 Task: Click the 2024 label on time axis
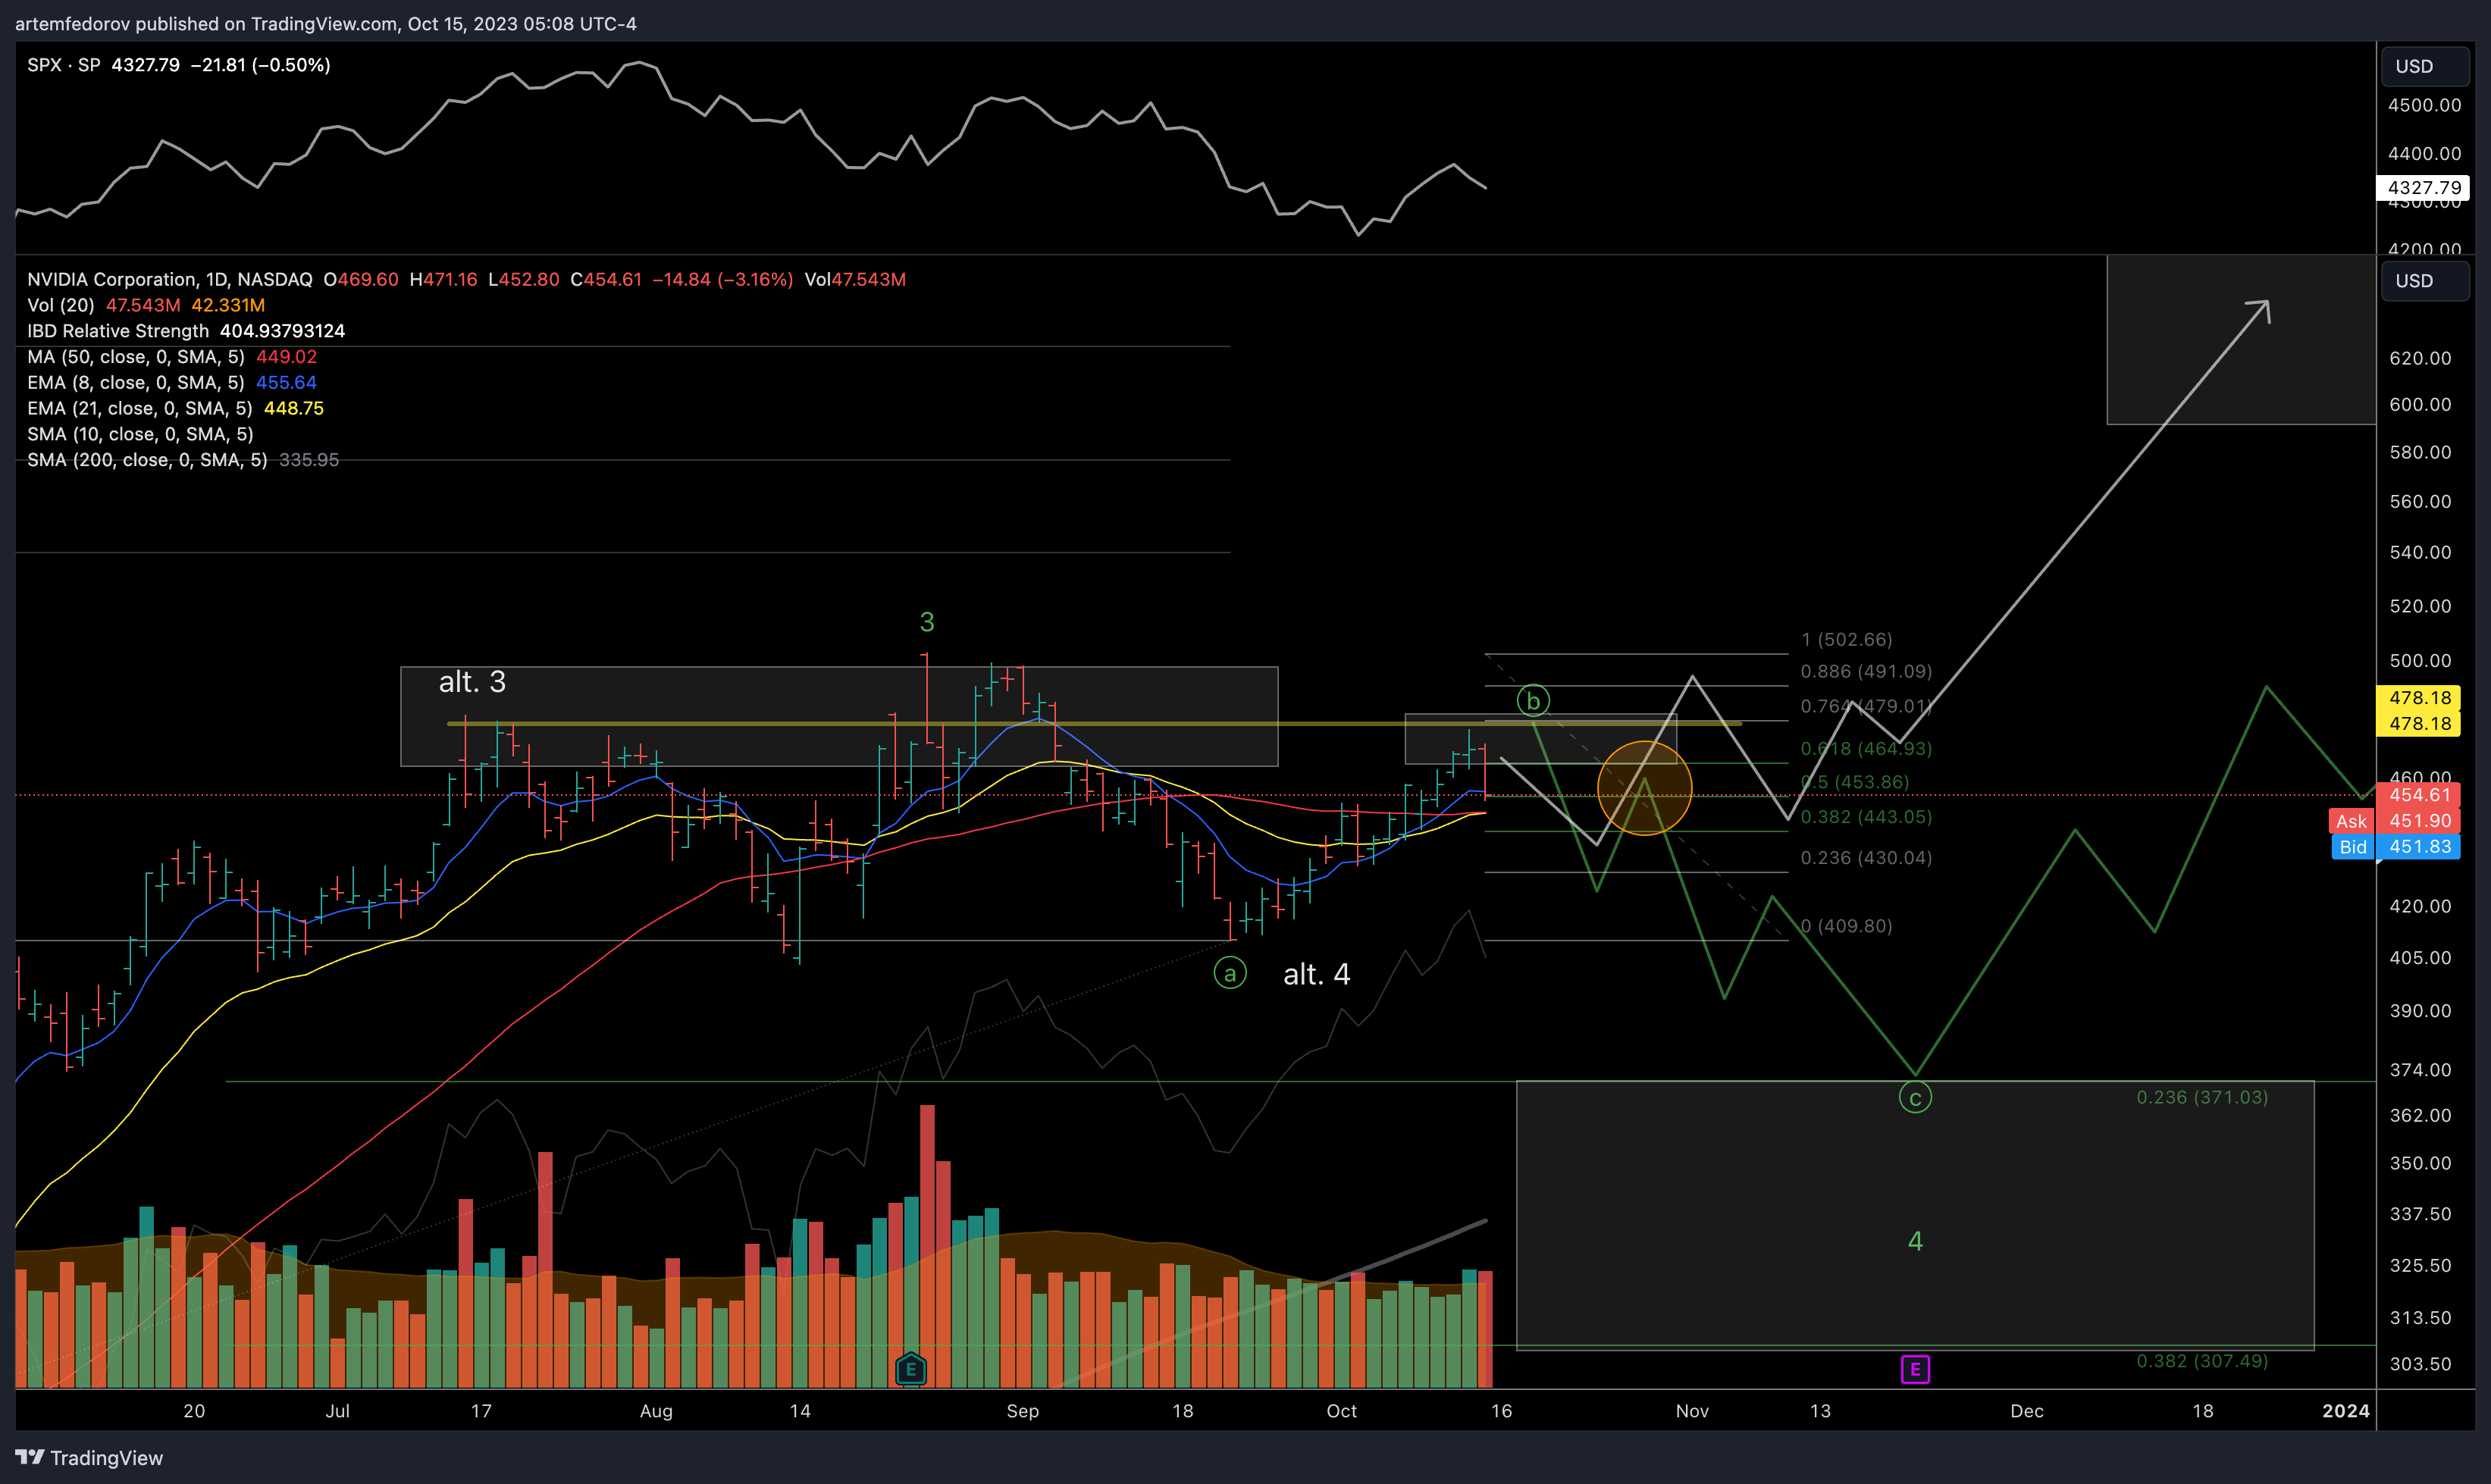2346,1411
